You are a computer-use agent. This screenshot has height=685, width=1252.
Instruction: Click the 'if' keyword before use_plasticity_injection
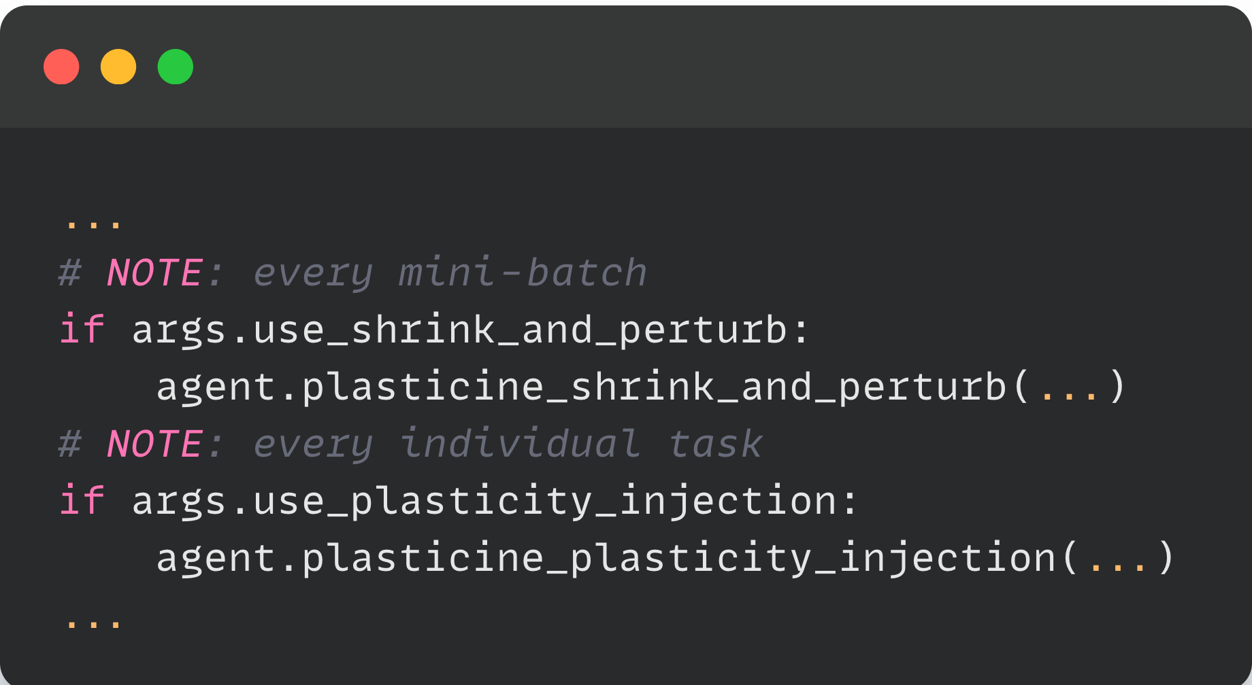pos(82,502)
